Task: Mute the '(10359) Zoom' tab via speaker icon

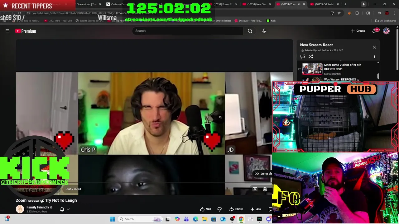Action: coord(299,4)
